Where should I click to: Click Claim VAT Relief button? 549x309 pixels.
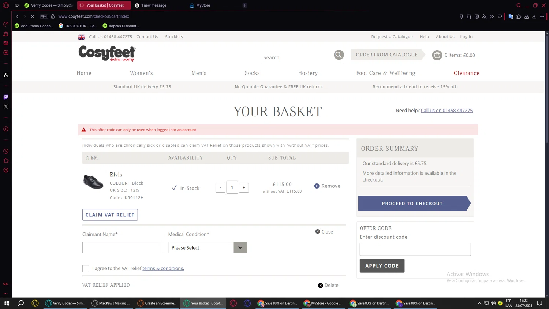[x=110, y=215]
